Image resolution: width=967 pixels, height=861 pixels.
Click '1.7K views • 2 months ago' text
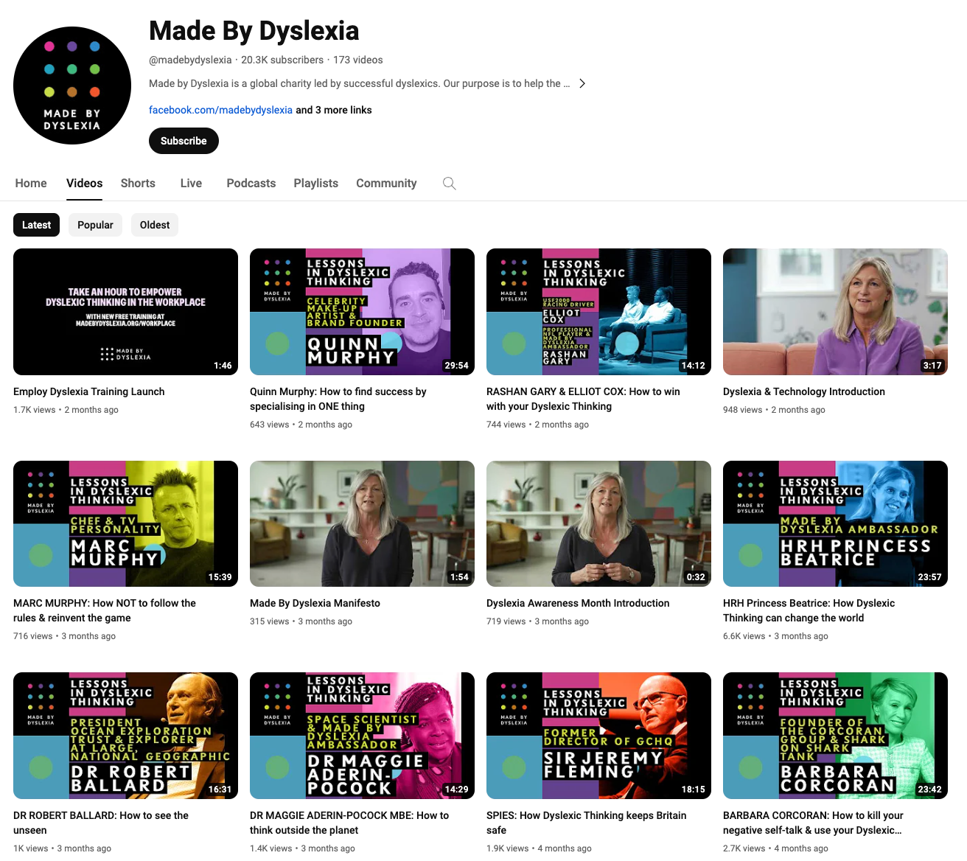[x=66, y=410]
